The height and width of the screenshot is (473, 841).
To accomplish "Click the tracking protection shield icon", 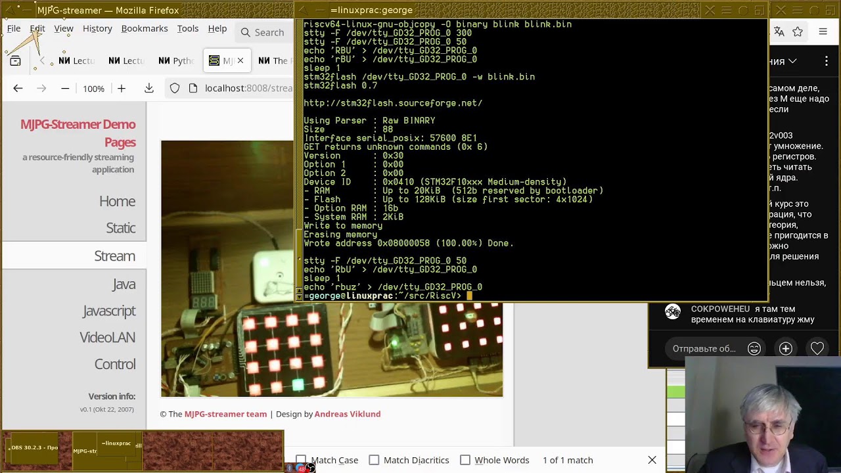I will 175,88.
